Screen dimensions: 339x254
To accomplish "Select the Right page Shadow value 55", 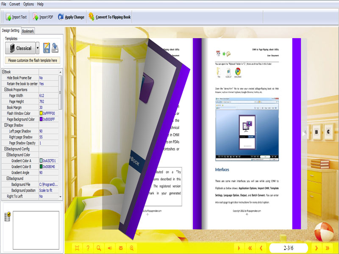I will click(x=48, y=137).
